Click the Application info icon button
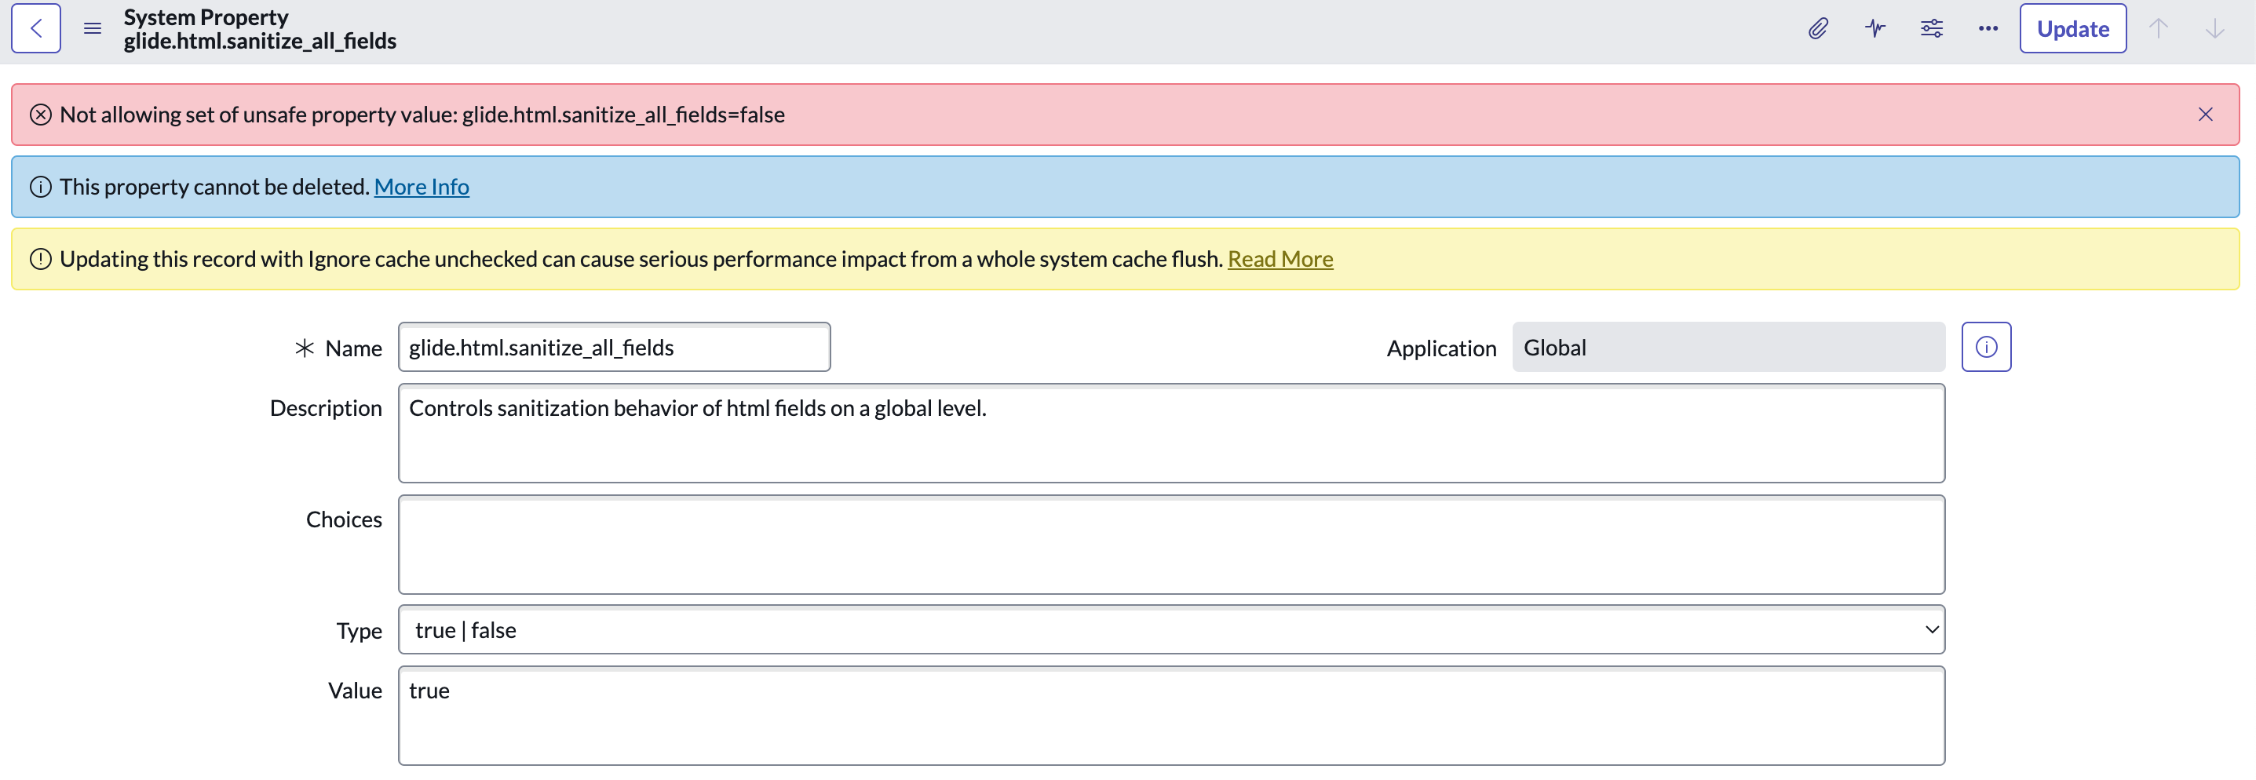Image resolution: width=2256 pixels, height=780 pixels. tap(1985, 348)
